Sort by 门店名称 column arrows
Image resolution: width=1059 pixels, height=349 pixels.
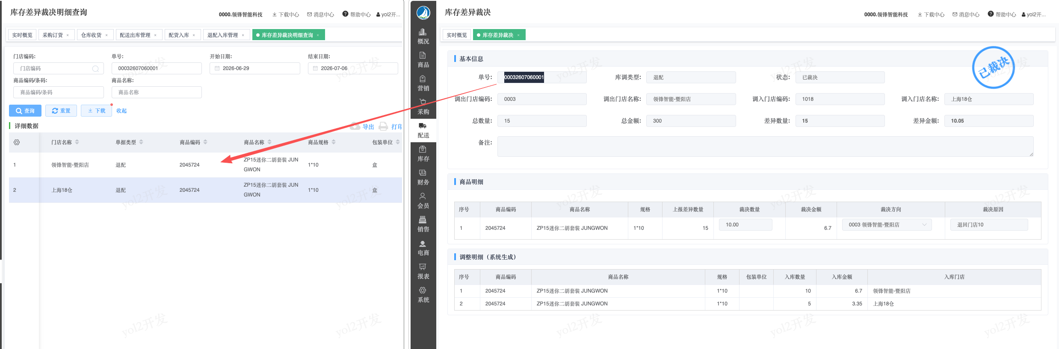[77, 142]
